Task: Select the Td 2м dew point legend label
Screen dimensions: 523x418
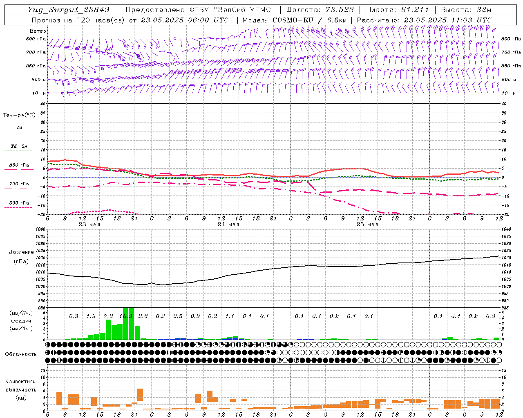Action: click(19, 146)
